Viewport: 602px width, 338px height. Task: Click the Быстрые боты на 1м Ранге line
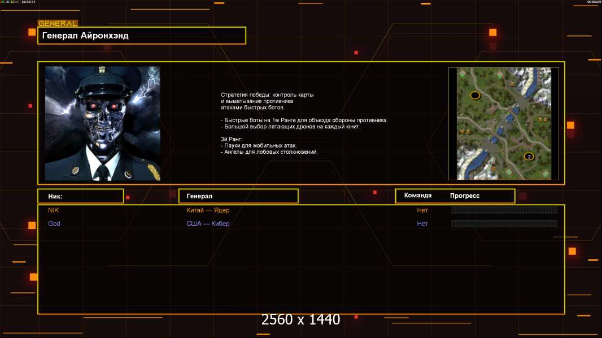(x=304, y=120)
